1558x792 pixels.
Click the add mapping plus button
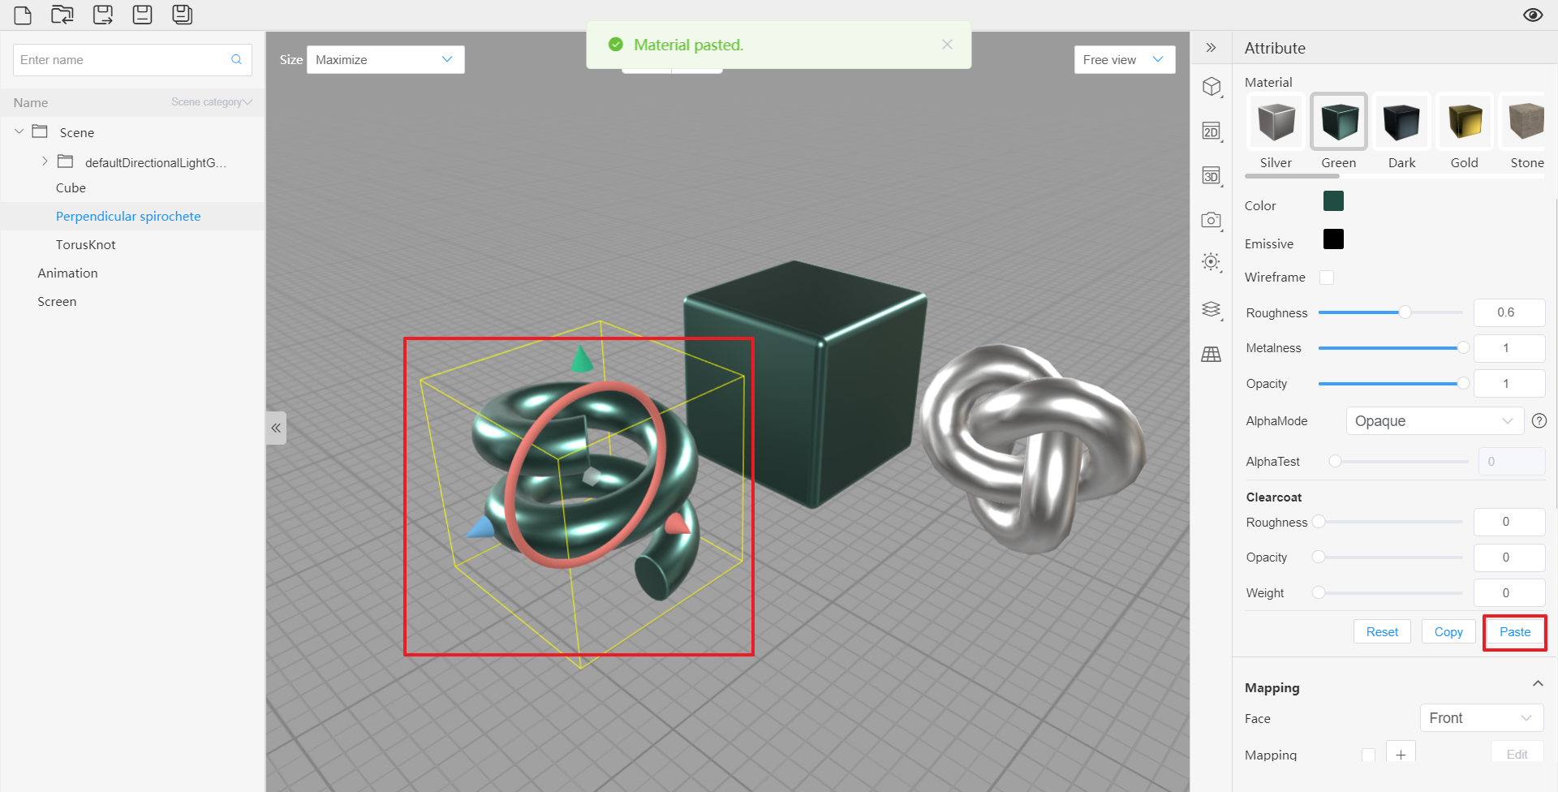click(1401, 754)
